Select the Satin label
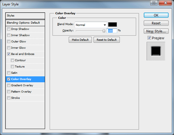Viewport: 174px width, 135px height. click(x=14, y=73)
